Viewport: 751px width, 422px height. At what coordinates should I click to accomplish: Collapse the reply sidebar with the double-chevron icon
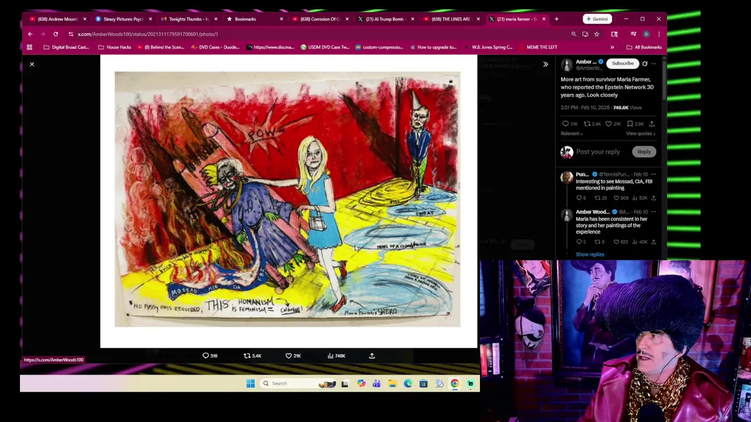545,64
